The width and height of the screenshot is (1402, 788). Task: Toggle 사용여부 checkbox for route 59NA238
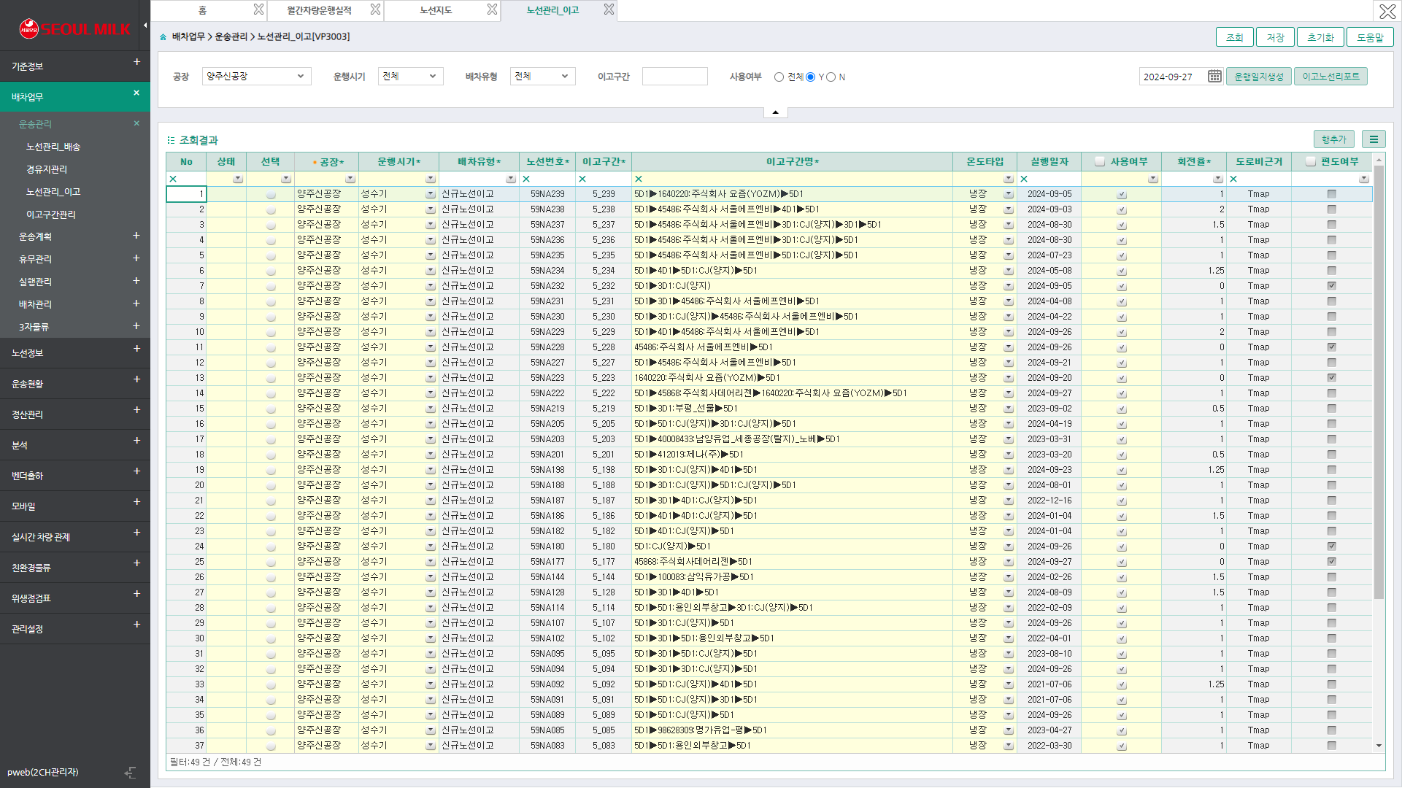click(x=1122, y=209)
